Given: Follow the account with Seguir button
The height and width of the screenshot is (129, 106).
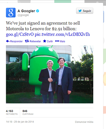Looking at the screenshot, I should [84, 11].
